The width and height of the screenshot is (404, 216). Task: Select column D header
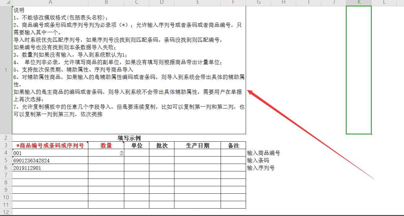[x=162, y=2]
